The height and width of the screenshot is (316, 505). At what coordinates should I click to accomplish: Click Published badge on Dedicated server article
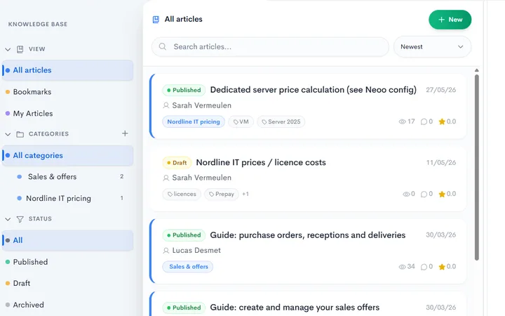coord(184,90)
